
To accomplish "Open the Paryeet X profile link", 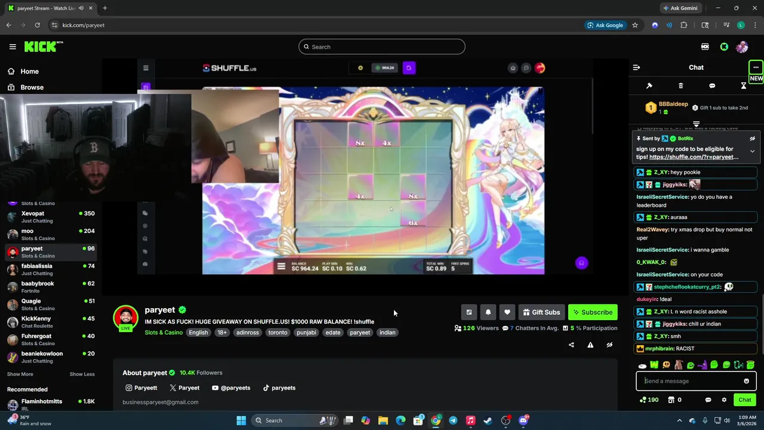I will 184,388.
